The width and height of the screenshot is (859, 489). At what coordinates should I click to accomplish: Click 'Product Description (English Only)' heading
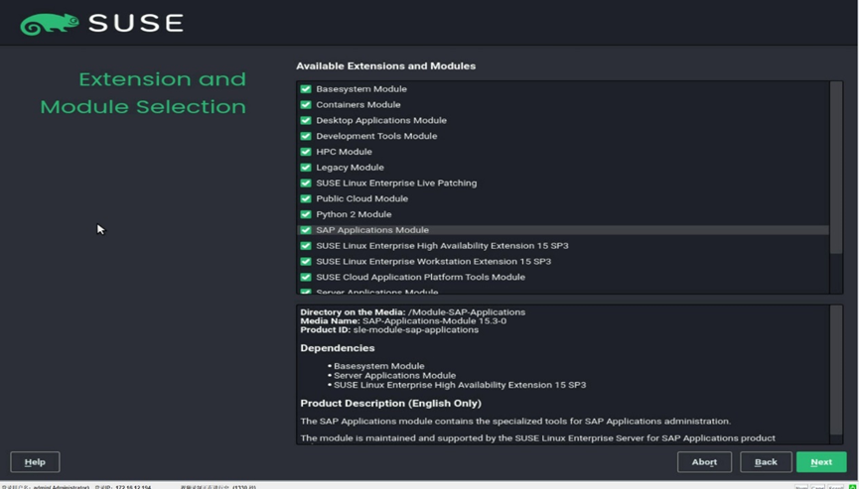[x=390, y=403]
